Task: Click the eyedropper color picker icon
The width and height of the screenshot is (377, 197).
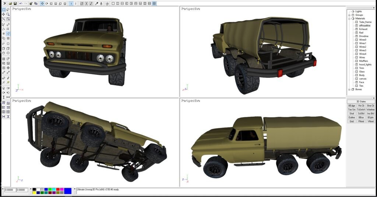Action: (96, 3)
